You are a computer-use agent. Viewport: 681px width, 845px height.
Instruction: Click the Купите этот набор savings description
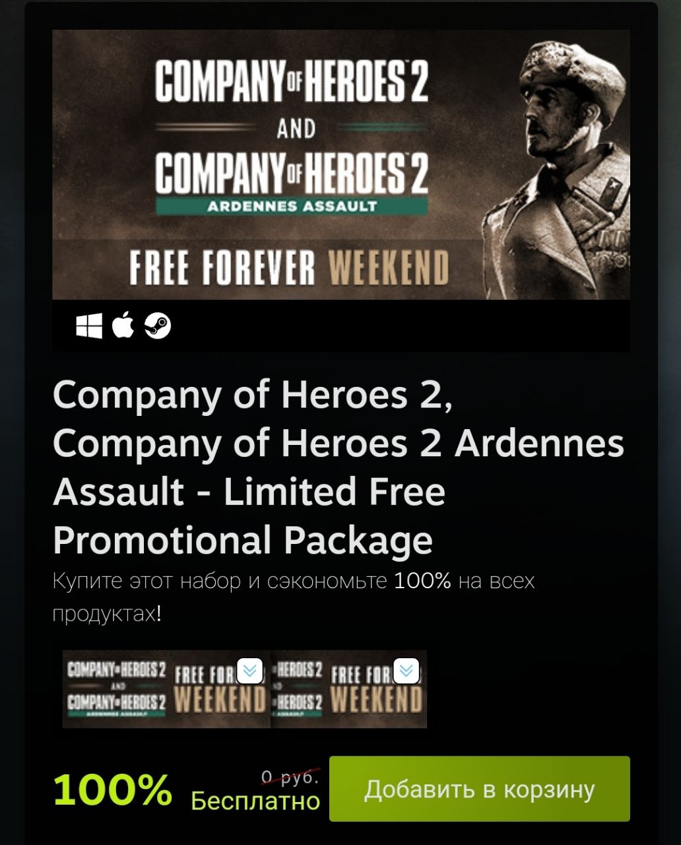point(294,597)
